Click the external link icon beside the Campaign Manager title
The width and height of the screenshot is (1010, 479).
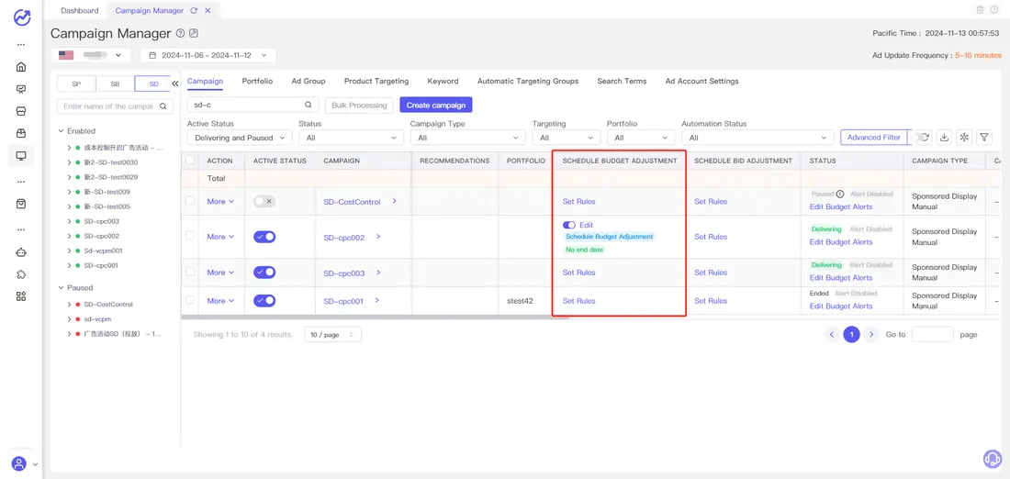pyautogui.click(x=193, y=33)
